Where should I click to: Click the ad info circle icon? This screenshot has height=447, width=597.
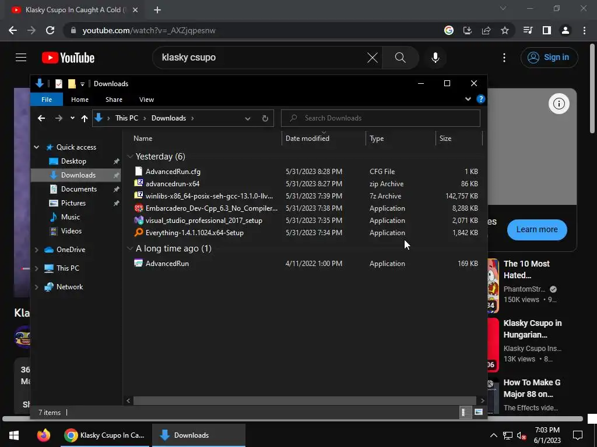[559, 104]
